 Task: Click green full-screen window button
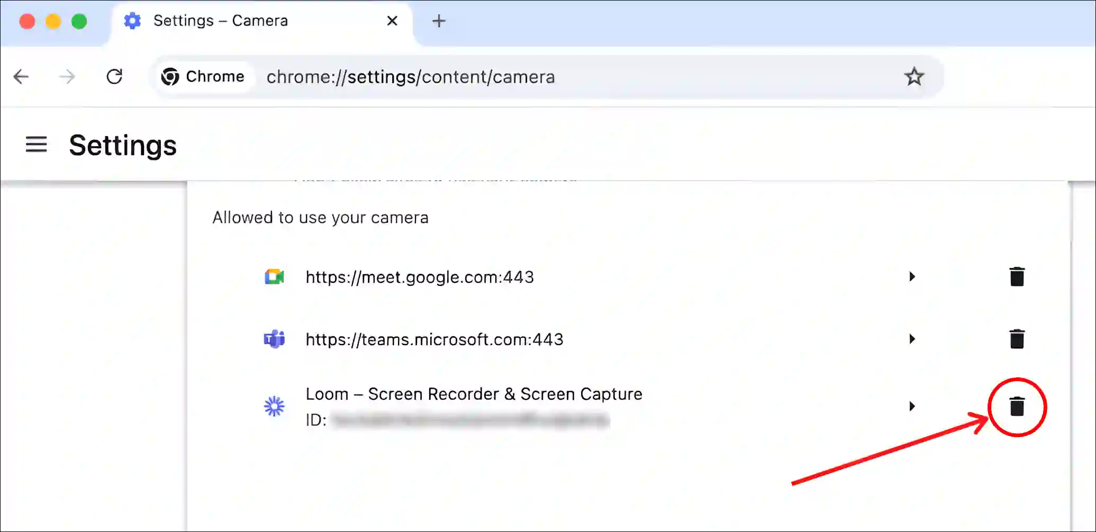pyautogui.click(x=79, y=21)
